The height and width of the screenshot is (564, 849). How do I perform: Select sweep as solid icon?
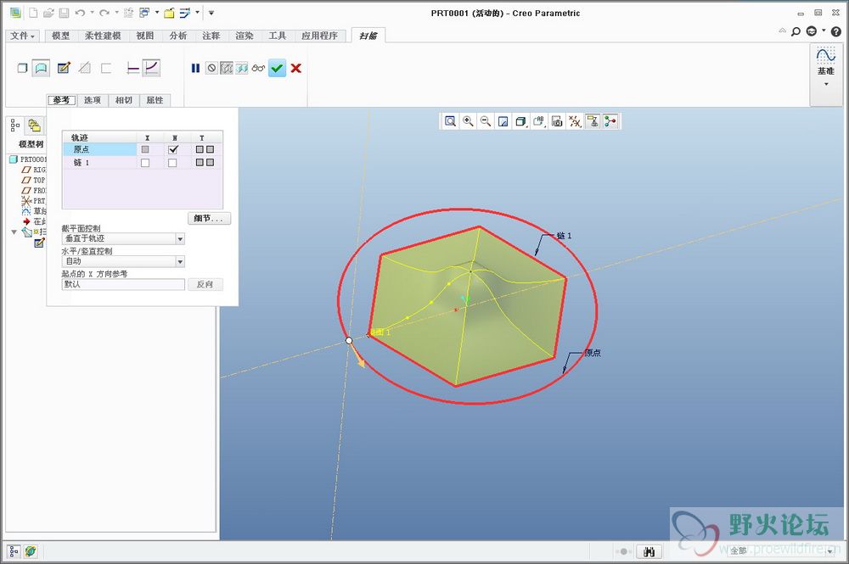[x=22, y=68]
